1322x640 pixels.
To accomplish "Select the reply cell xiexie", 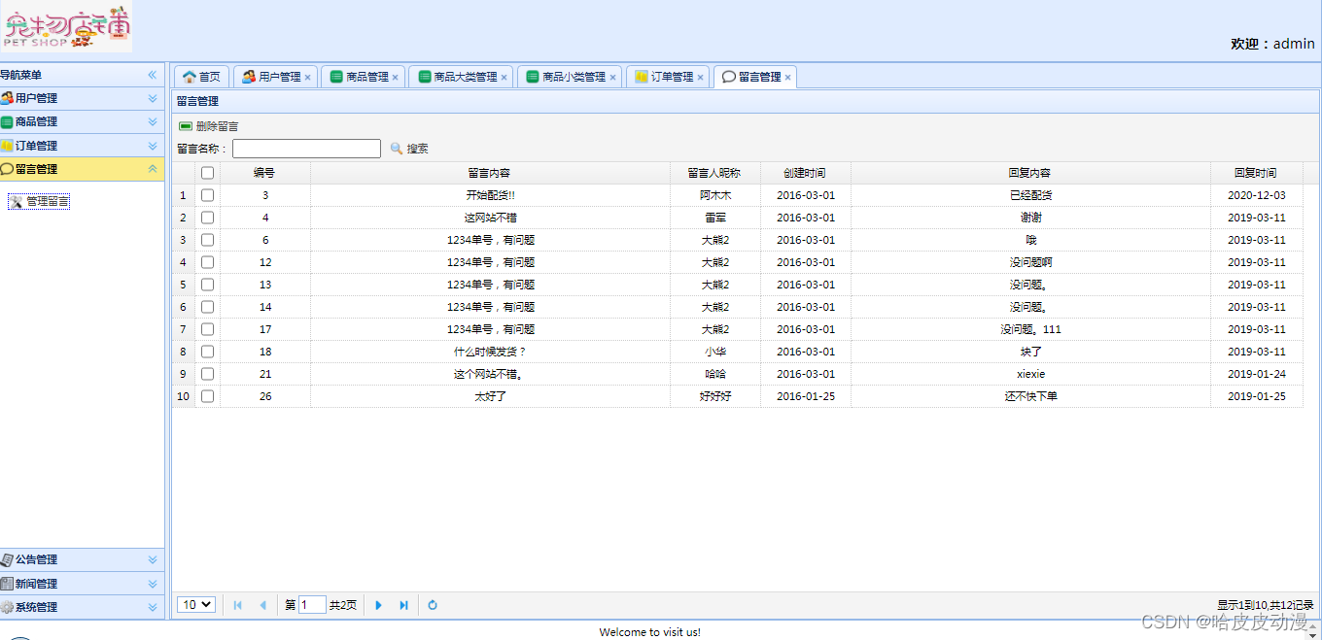I will [1030, 374].
